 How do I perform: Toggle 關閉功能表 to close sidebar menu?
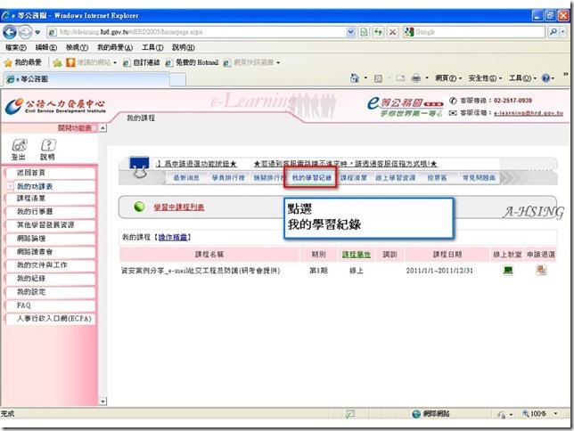[x=75, y=128]
